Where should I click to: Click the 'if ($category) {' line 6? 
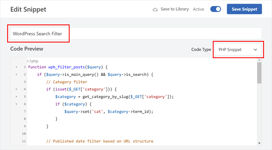(x=73, y=104)
